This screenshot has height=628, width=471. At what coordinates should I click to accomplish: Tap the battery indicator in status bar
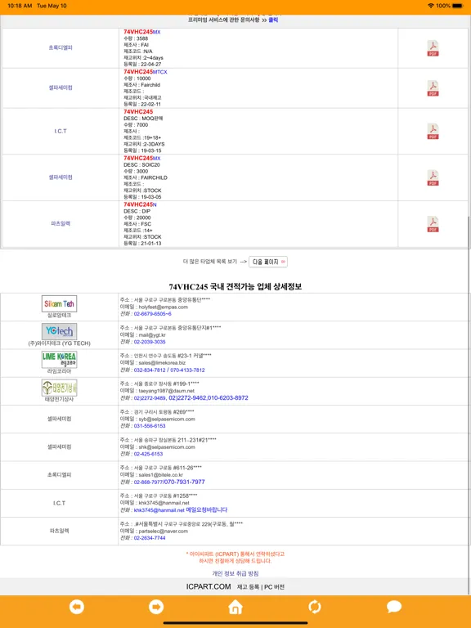click(458, 6)
